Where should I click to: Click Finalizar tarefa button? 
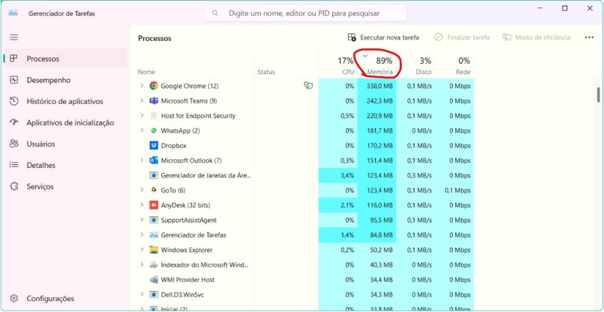tap(462, 38)
